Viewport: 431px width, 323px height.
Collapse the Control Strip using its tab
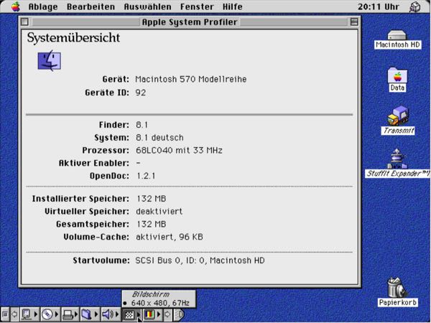[x=179, y=314]
